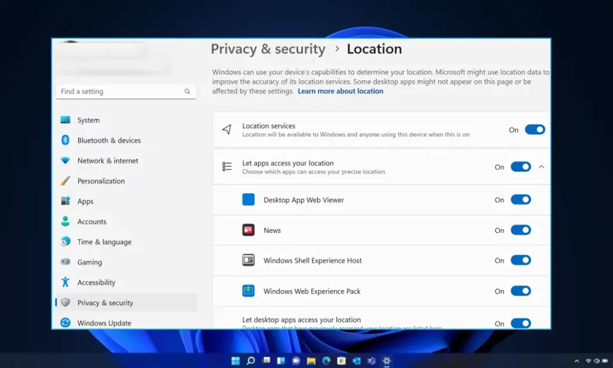The width and height of the screenshot is (613, 368).
Task: Click the 'Windows Shell Experience Host' label
Action: [x=312, y=260]
